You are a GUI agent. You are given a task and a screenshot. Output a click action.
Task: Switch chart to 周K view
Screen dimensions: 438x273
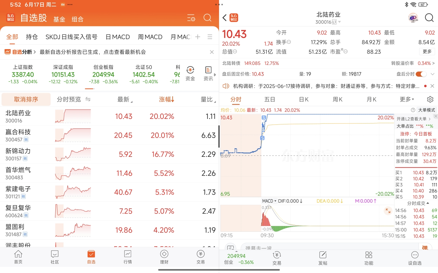(338, 99)
